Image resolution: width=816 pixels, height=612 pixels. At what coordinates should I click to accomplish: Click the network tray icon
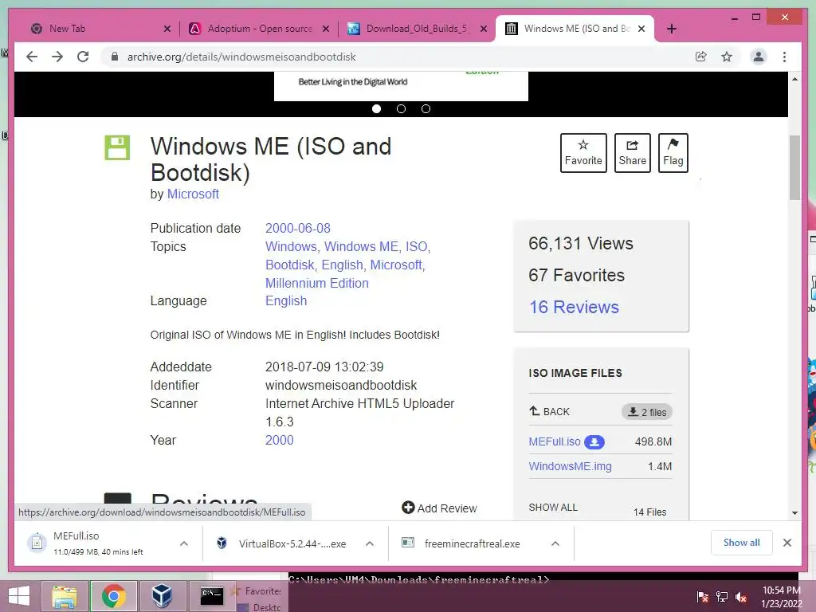(x=722, y=597)
